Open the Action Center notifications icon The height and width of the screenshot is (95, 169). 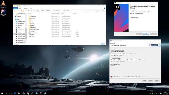click(161, 93)
